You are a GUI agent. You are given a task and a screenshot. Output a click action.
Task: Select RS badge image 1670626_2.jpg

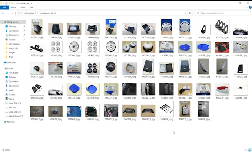point(74,111)
